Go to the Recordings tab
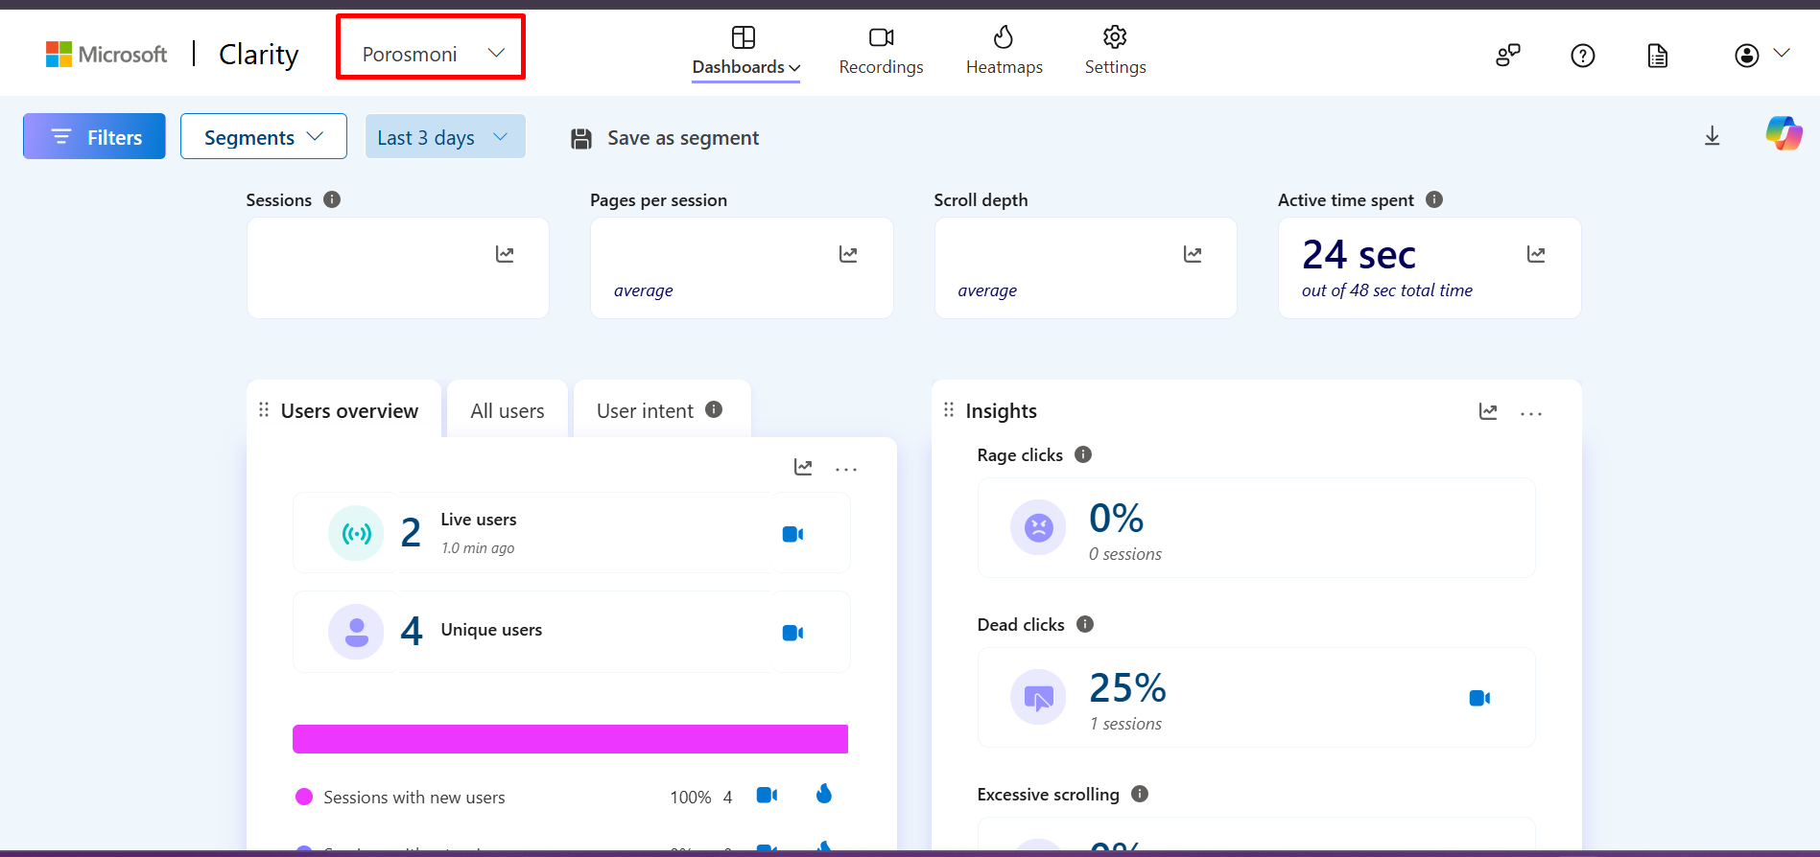The image size is (1820, 857). [x=881, y=52]
